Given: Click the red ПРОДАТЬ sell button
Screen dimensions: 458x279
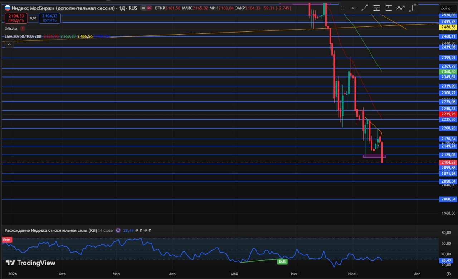Looking at the screenshot, I should 16,18.
